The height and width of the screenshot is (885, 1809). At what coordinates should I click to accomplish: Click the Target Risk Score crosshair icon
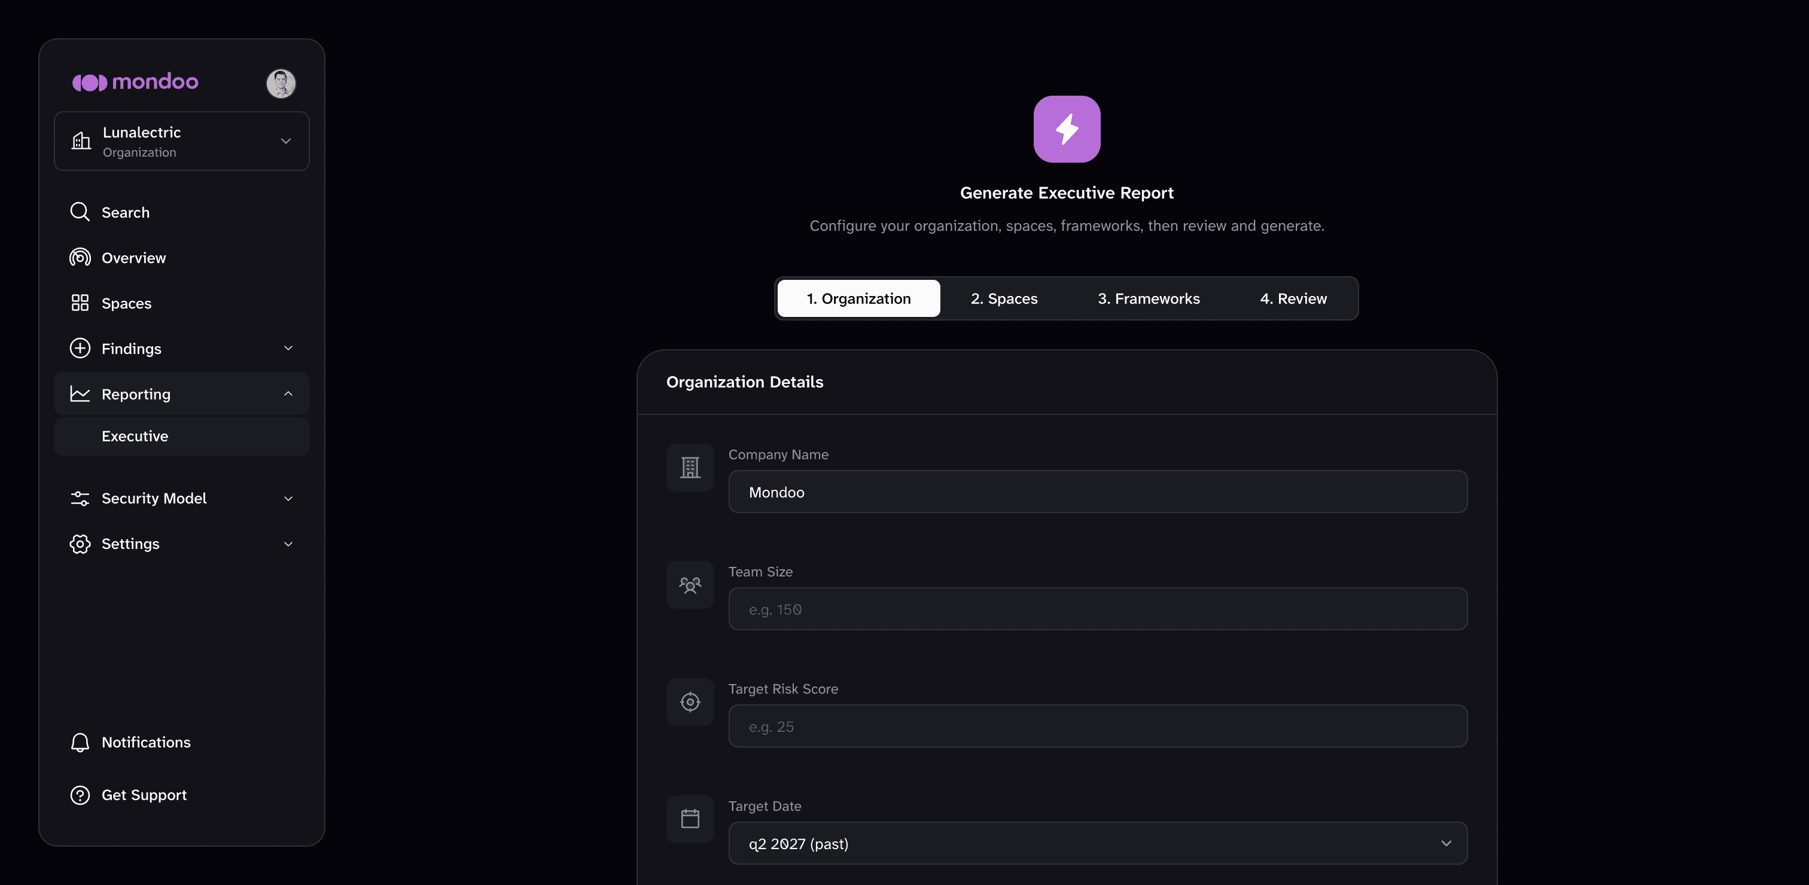(x=690, y=702)
